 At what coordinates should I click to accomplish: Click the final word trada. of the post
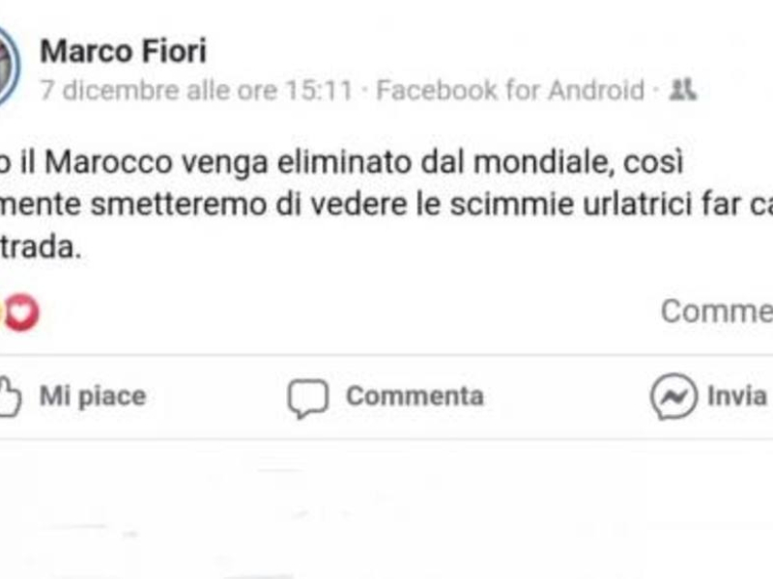(x=41, y=247)
